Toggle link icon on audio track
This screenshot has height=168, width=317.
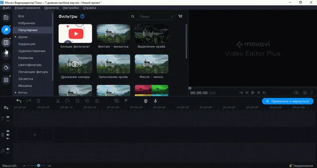click(8, 153)
